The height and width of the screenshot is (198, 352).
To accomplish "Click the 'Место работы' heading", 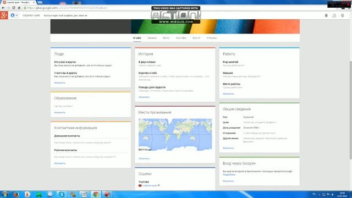I will 232,84.
